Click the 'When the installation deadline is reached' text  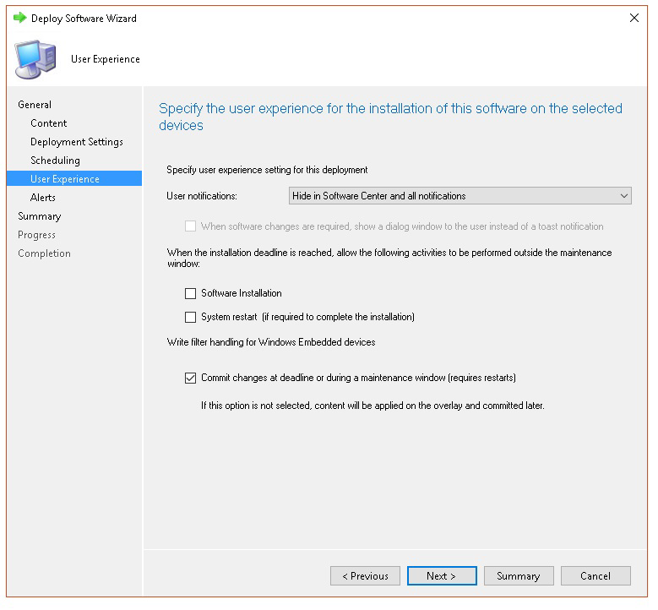point(389,259)
